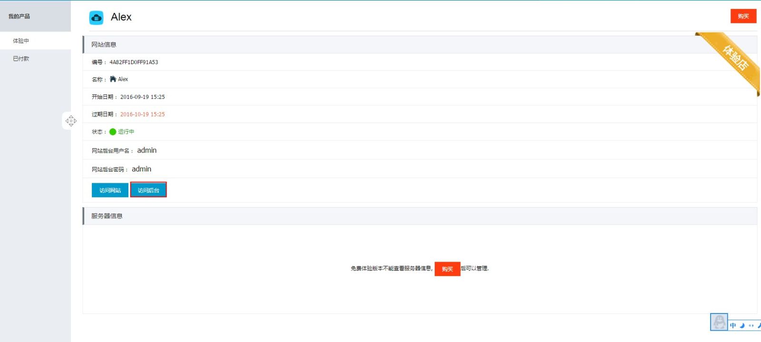Click the 网站信息 section header
The width and height of the screenshot is (761, 342).
(104, 45)
